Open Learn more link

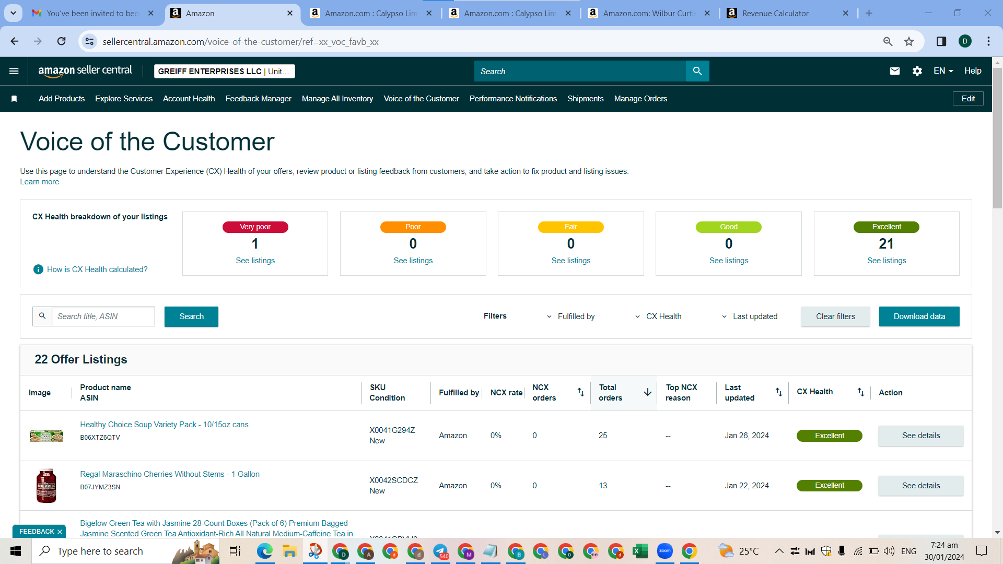click(x=40, y=182)
